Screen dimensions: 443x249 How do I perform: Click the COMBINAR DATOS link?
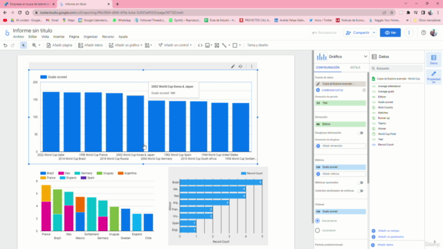point(332,91)
